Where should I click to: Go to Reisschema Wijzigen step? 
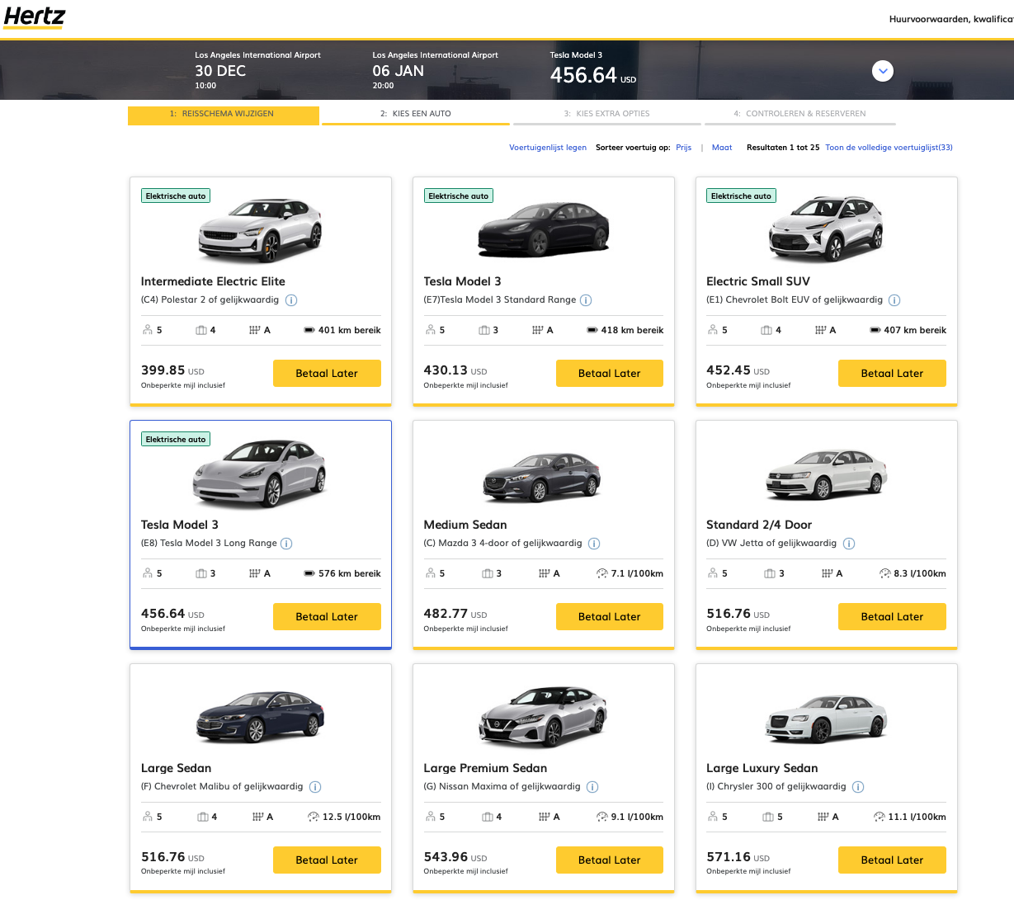223,114
